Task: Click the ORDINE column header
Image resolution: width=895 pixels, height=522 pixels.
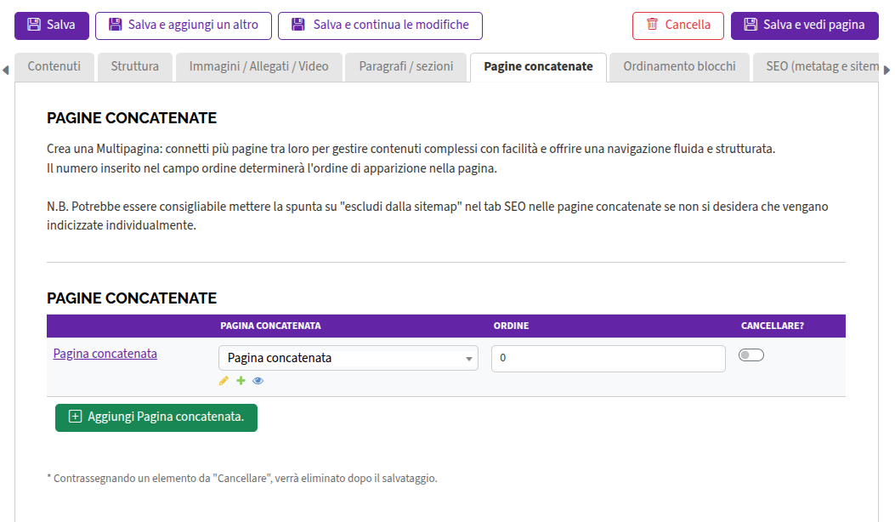Action: 511,326
